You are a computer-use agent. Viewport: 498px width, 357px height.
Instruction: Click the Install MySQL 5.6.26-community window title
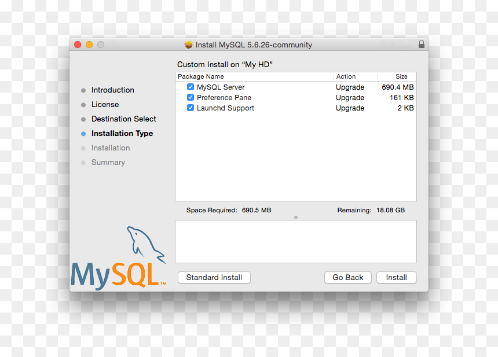coord(254,45)
